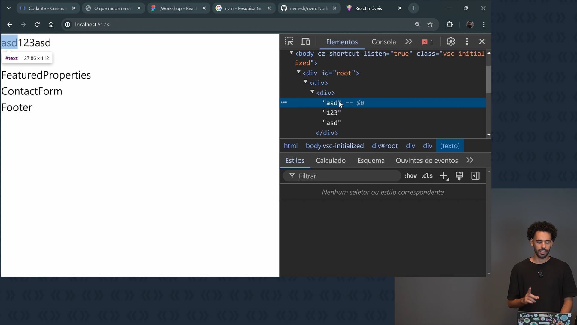577x325 pixels.
Task: Open the Calculado styles tab
Action: tap(331, 160)
